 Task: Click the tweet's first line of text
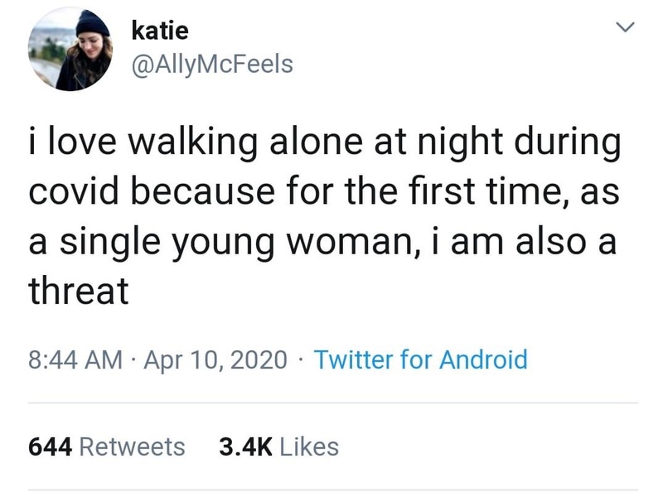tap(325, 142)
